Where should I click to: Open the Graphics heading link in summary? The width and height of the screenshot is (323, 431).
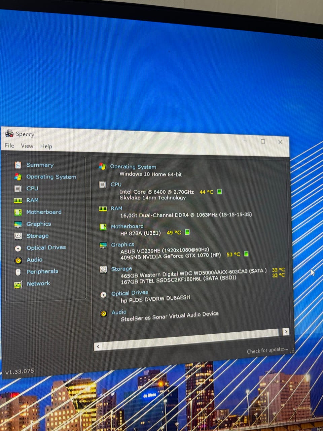click(122, 244)
